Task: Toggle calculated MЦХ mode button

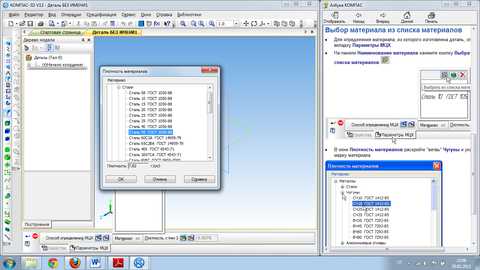Action: point(98,238)
